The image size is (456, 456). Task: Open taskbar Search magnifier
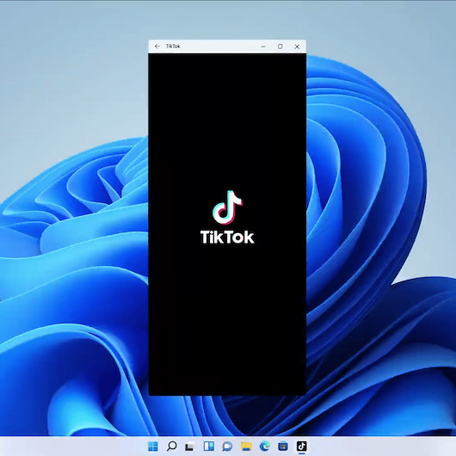[171, 447]
